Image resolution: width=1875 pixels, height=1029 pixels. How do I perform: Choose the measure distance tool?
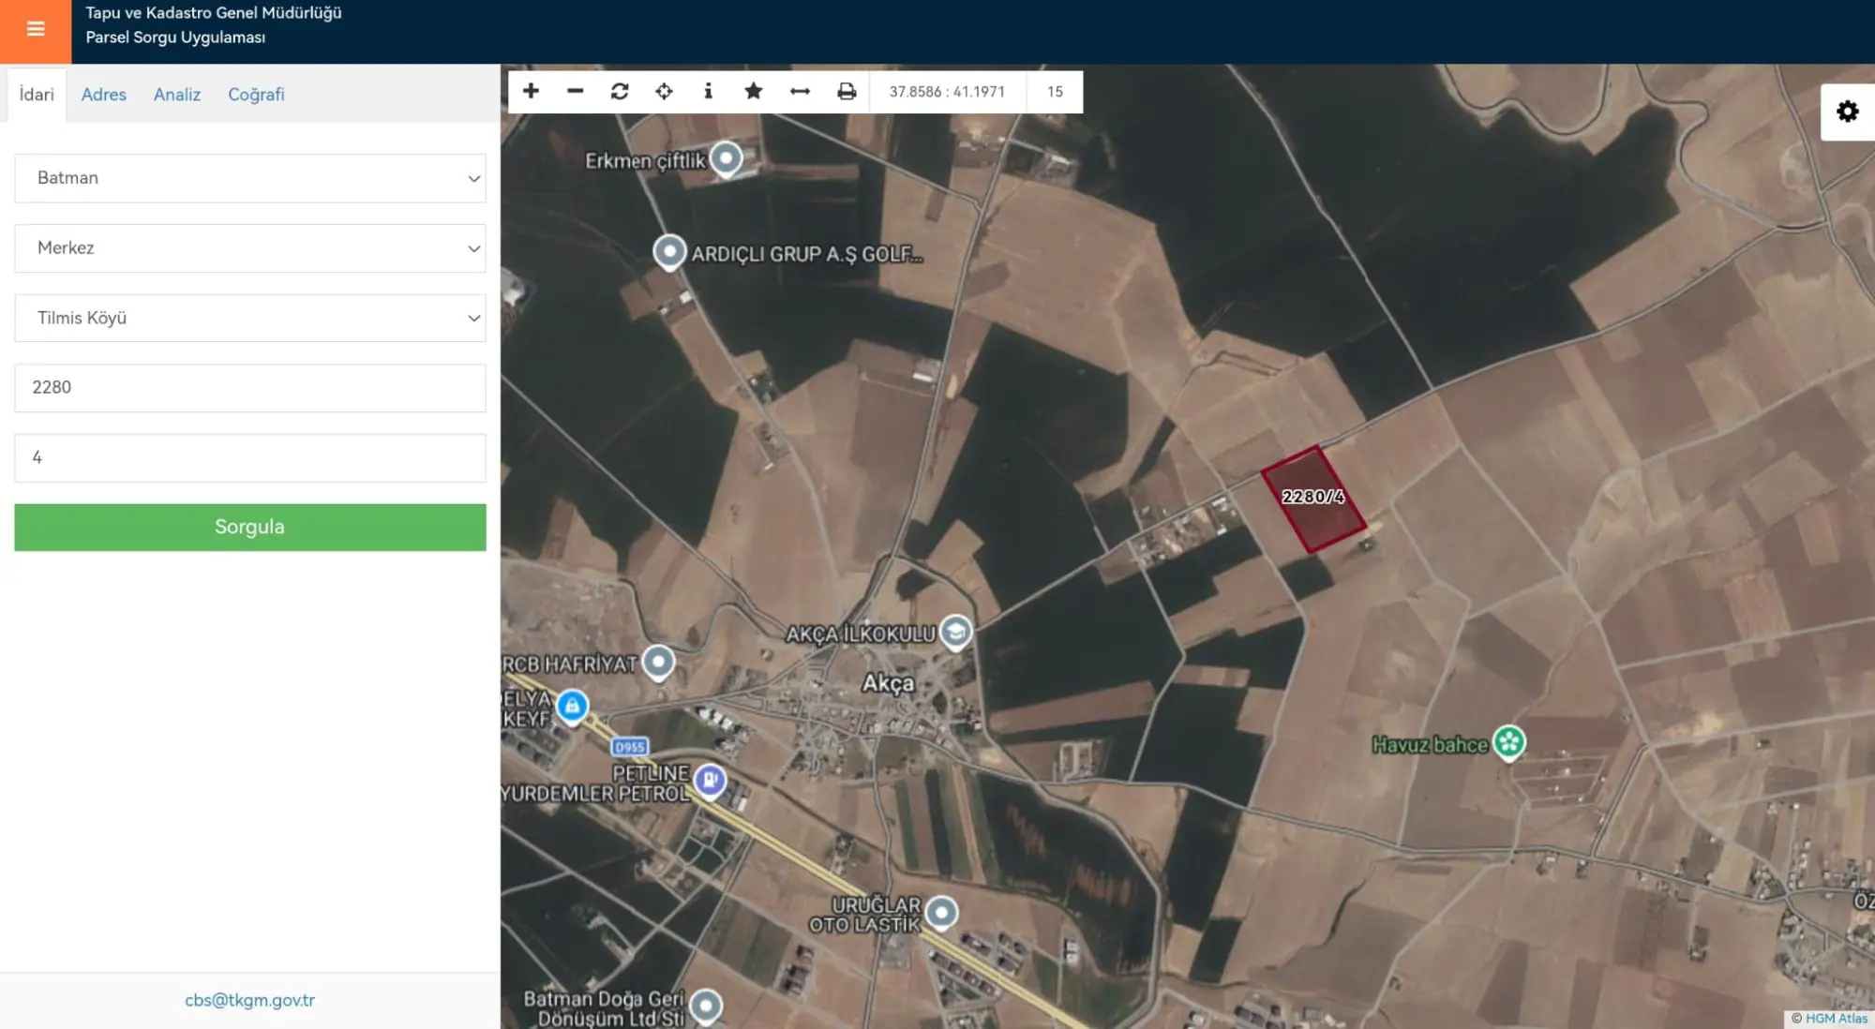pos(800,91)
